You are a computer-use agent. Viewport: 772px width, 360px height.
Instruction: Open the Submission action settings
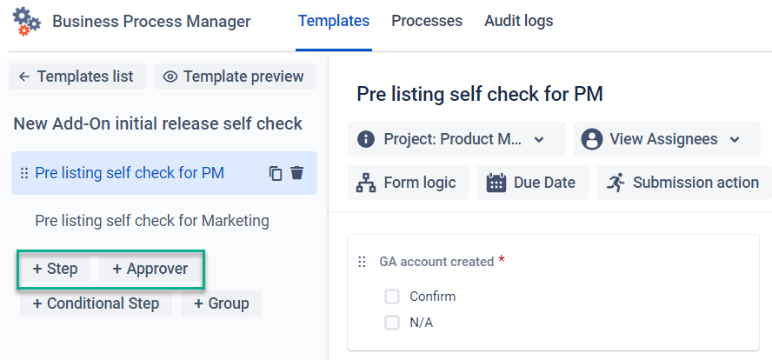point(683,183)
